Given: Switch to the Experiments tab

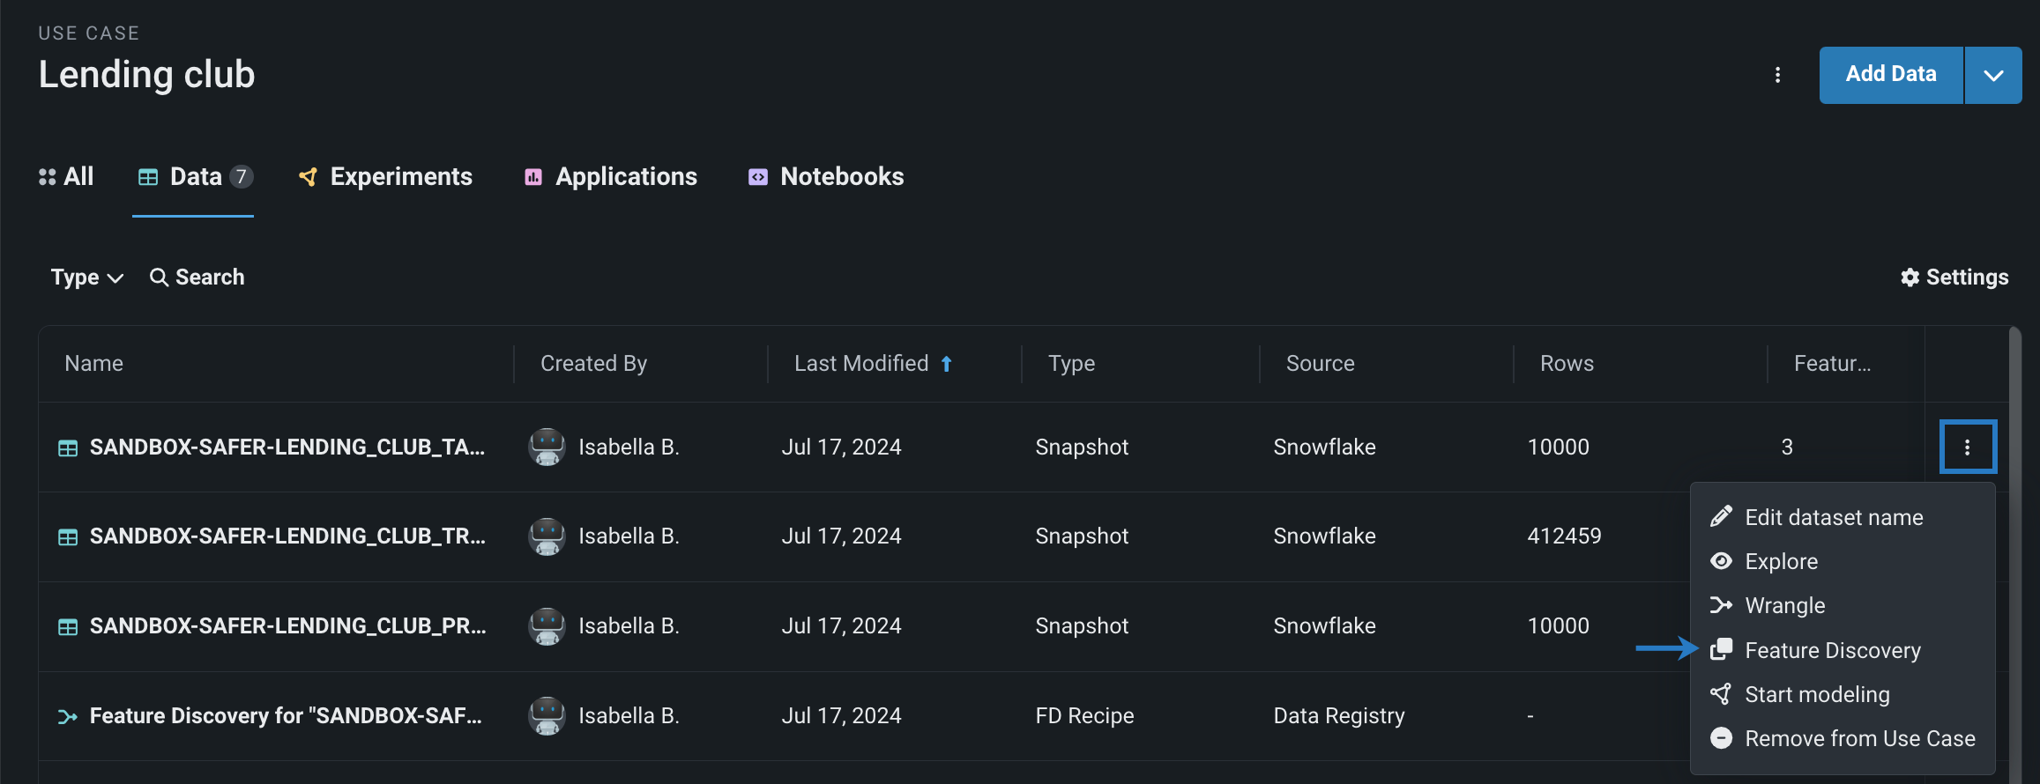Looking at the screenshot, I should (x=385, y=177).
